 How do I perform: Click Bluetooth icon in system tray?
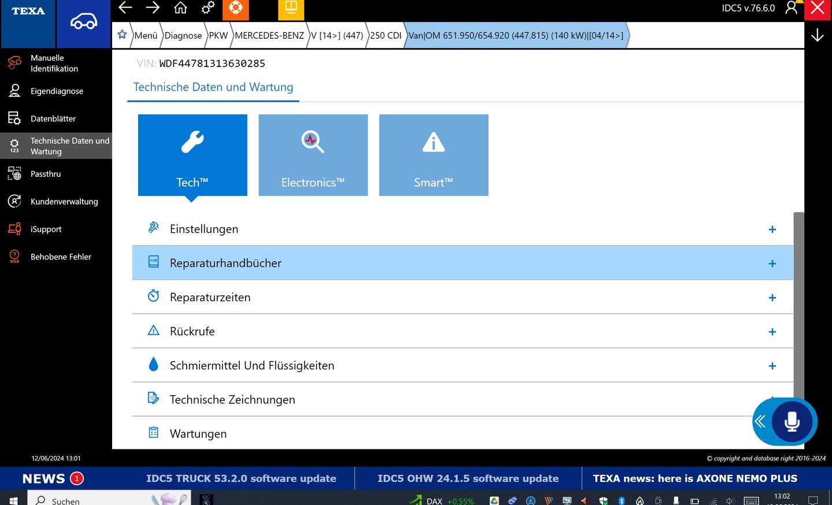(622, 501)
